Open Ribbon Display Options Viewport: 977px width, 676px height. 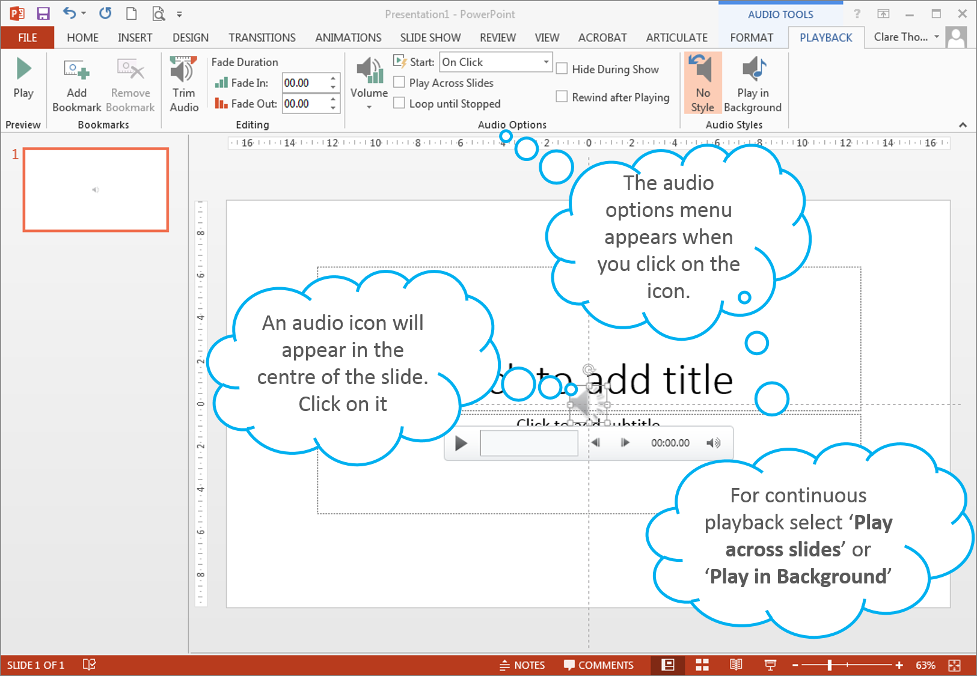point(883,14)
